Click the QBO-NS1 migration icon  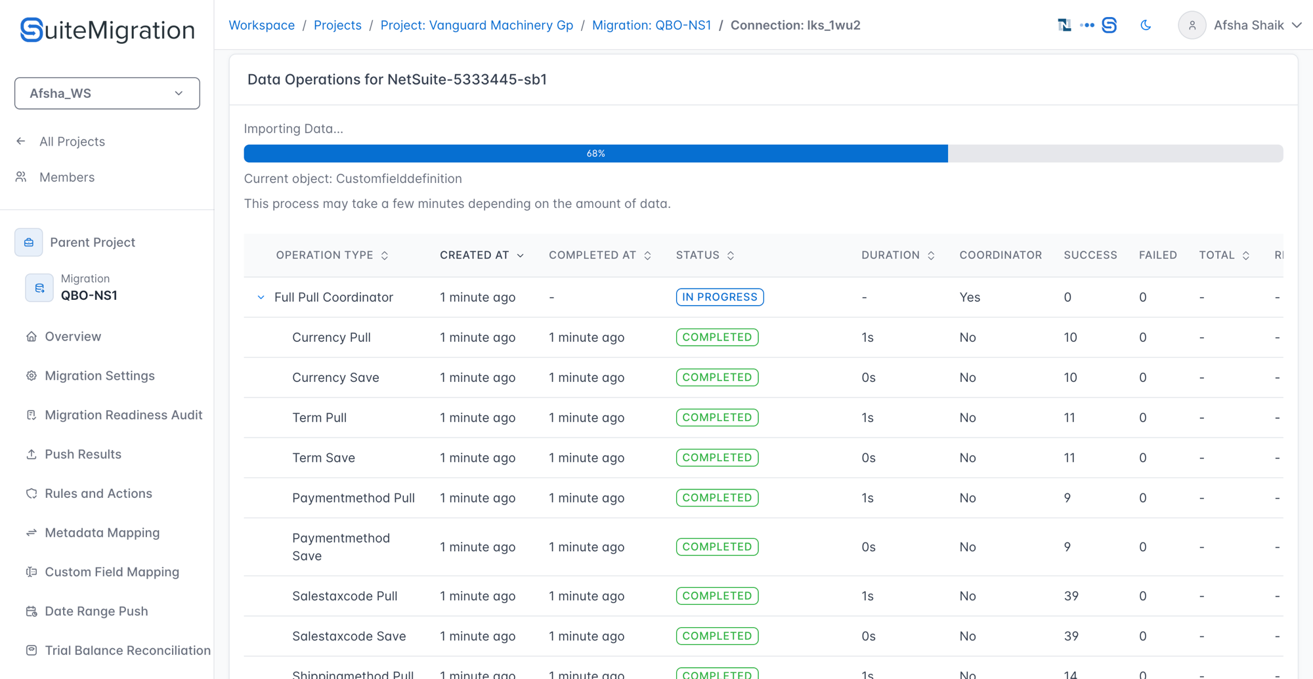pyautogui.click(x=39, y=287)
